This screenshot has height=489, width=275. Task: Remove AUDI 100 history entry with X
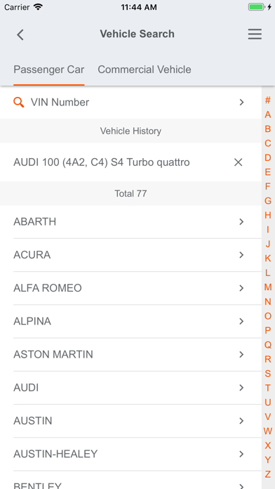pyautogui.click(x=239, y=162)
